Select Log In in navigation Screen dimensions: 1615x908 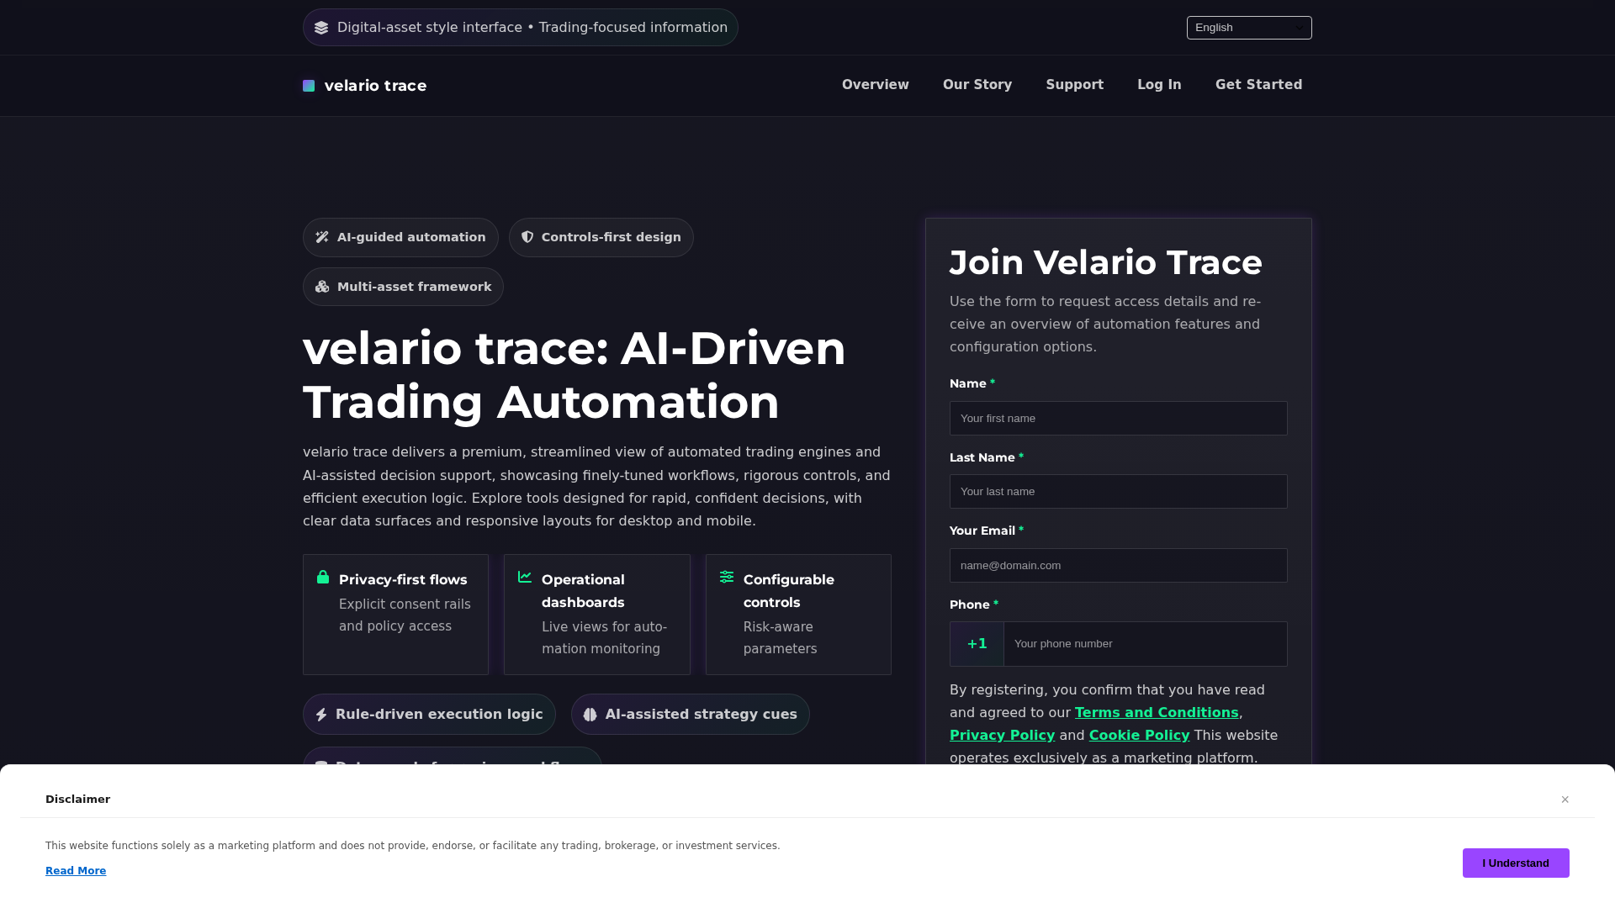pyautogui.click(x=1159, y=85)
